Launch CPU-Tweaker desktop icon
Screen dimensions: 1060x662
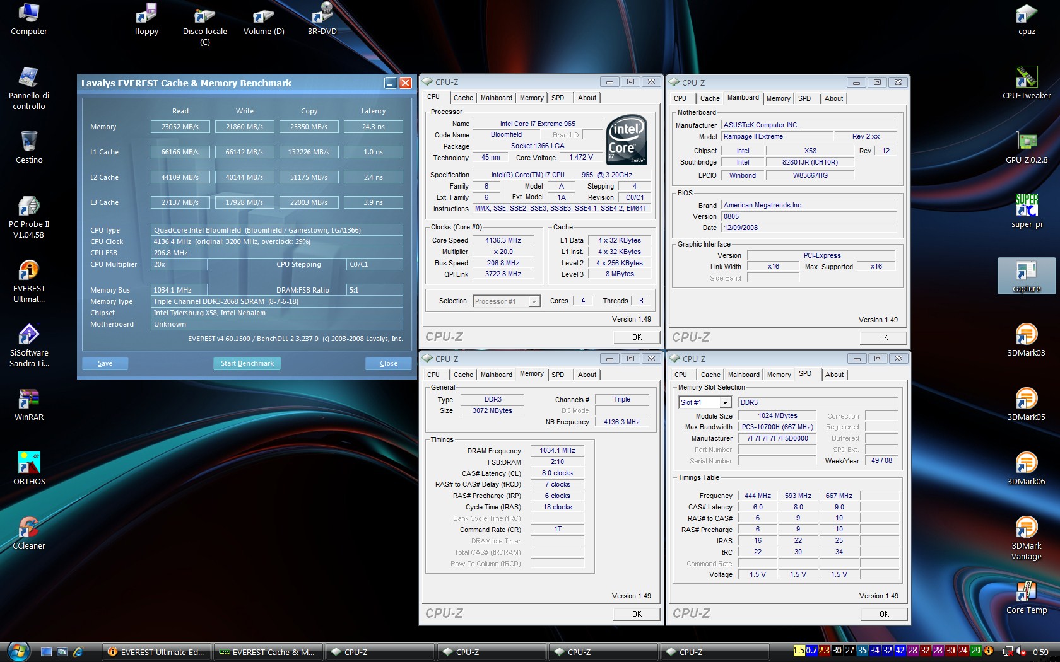1027,83
